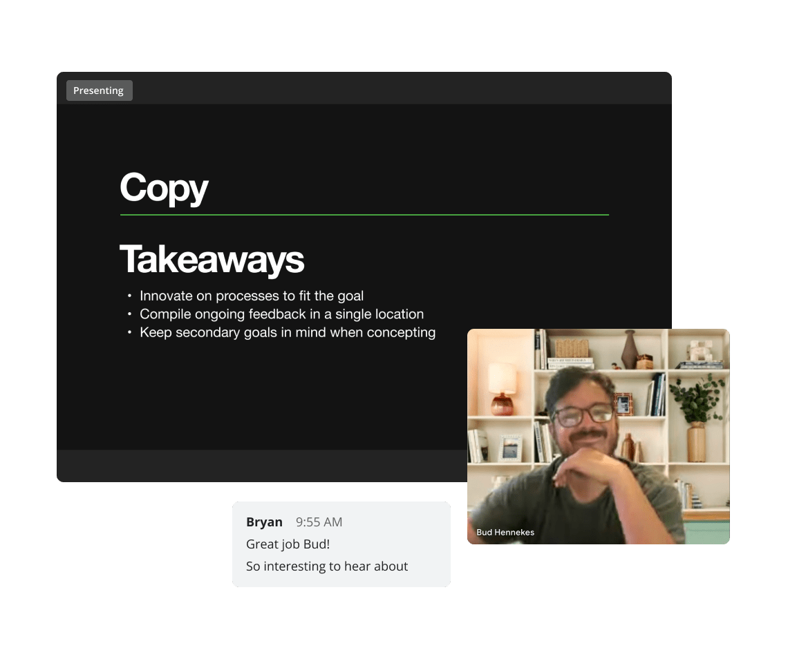788x659 pixels.
Task: Click the Bud Hennekes name label
Action: click(x=505, y=532)
